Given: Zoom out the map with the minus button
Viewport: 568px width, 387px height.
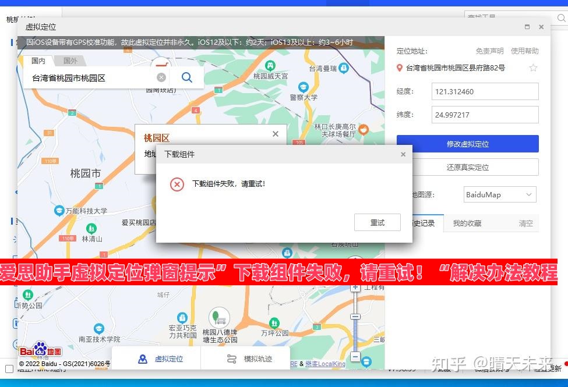Looking at the screenshot, I should click(x=355, y=356).
